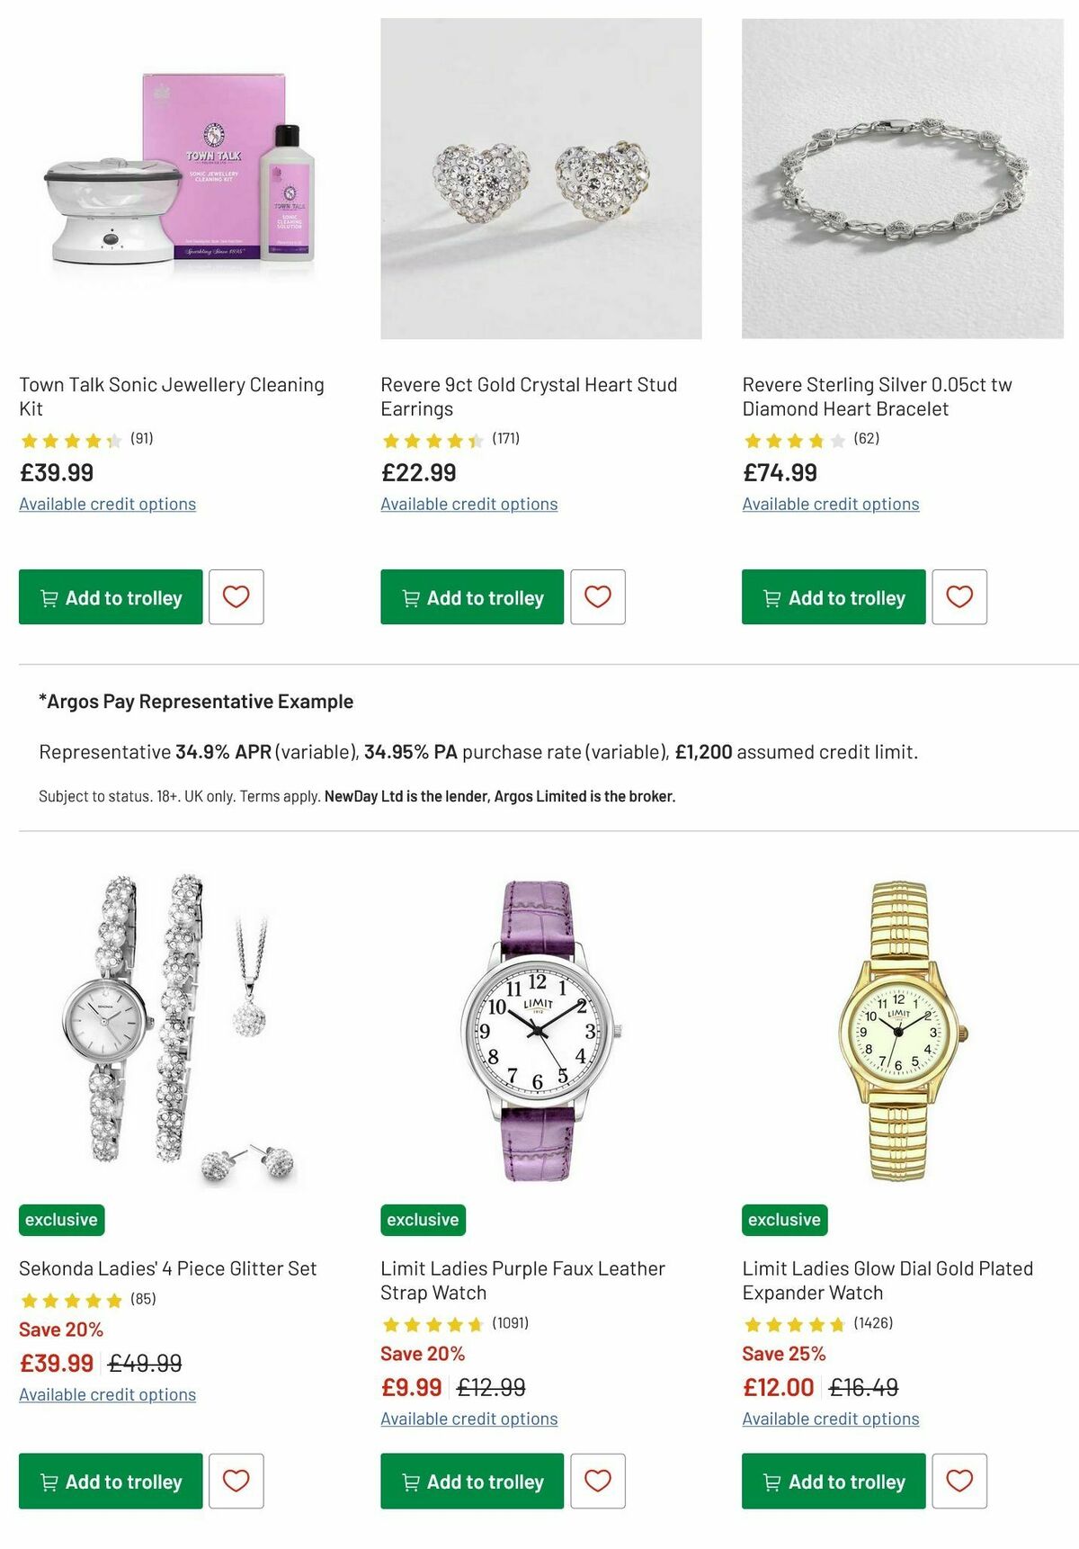This screenshot has height=1549, width=1079.
Task: Click the trolley icon on Town Talk Cleaning Kit button
Action: pyautogui.click(x=50, y=597)
